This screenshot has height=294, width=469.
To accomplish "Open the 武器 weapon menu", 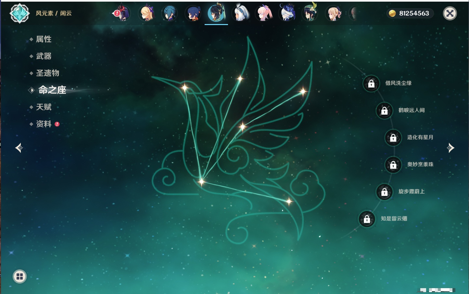I will [x=44, y=56].
